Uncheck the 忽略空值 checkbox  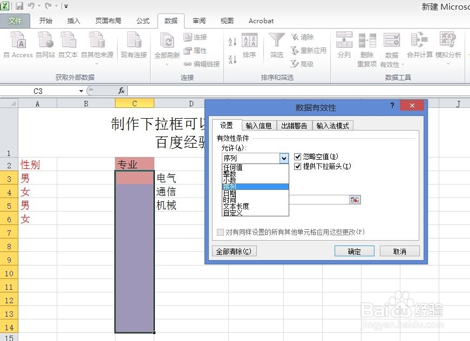pyautogui.click(x=297, y=157)
